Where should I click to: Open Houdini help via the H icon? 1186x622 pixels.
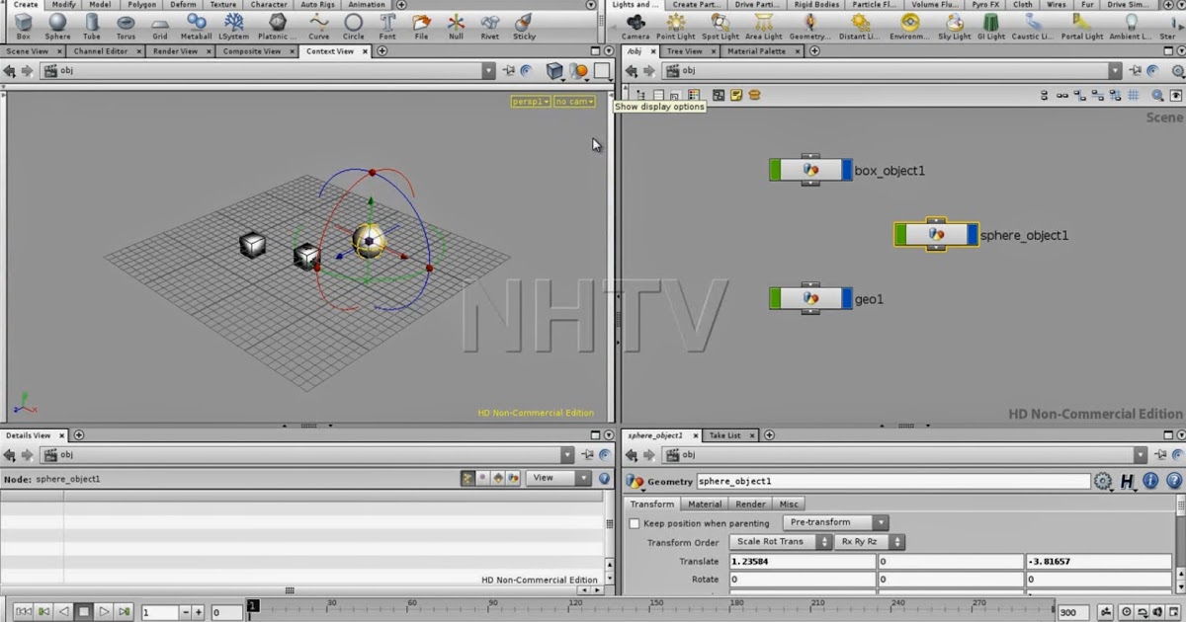[1127, 481]
